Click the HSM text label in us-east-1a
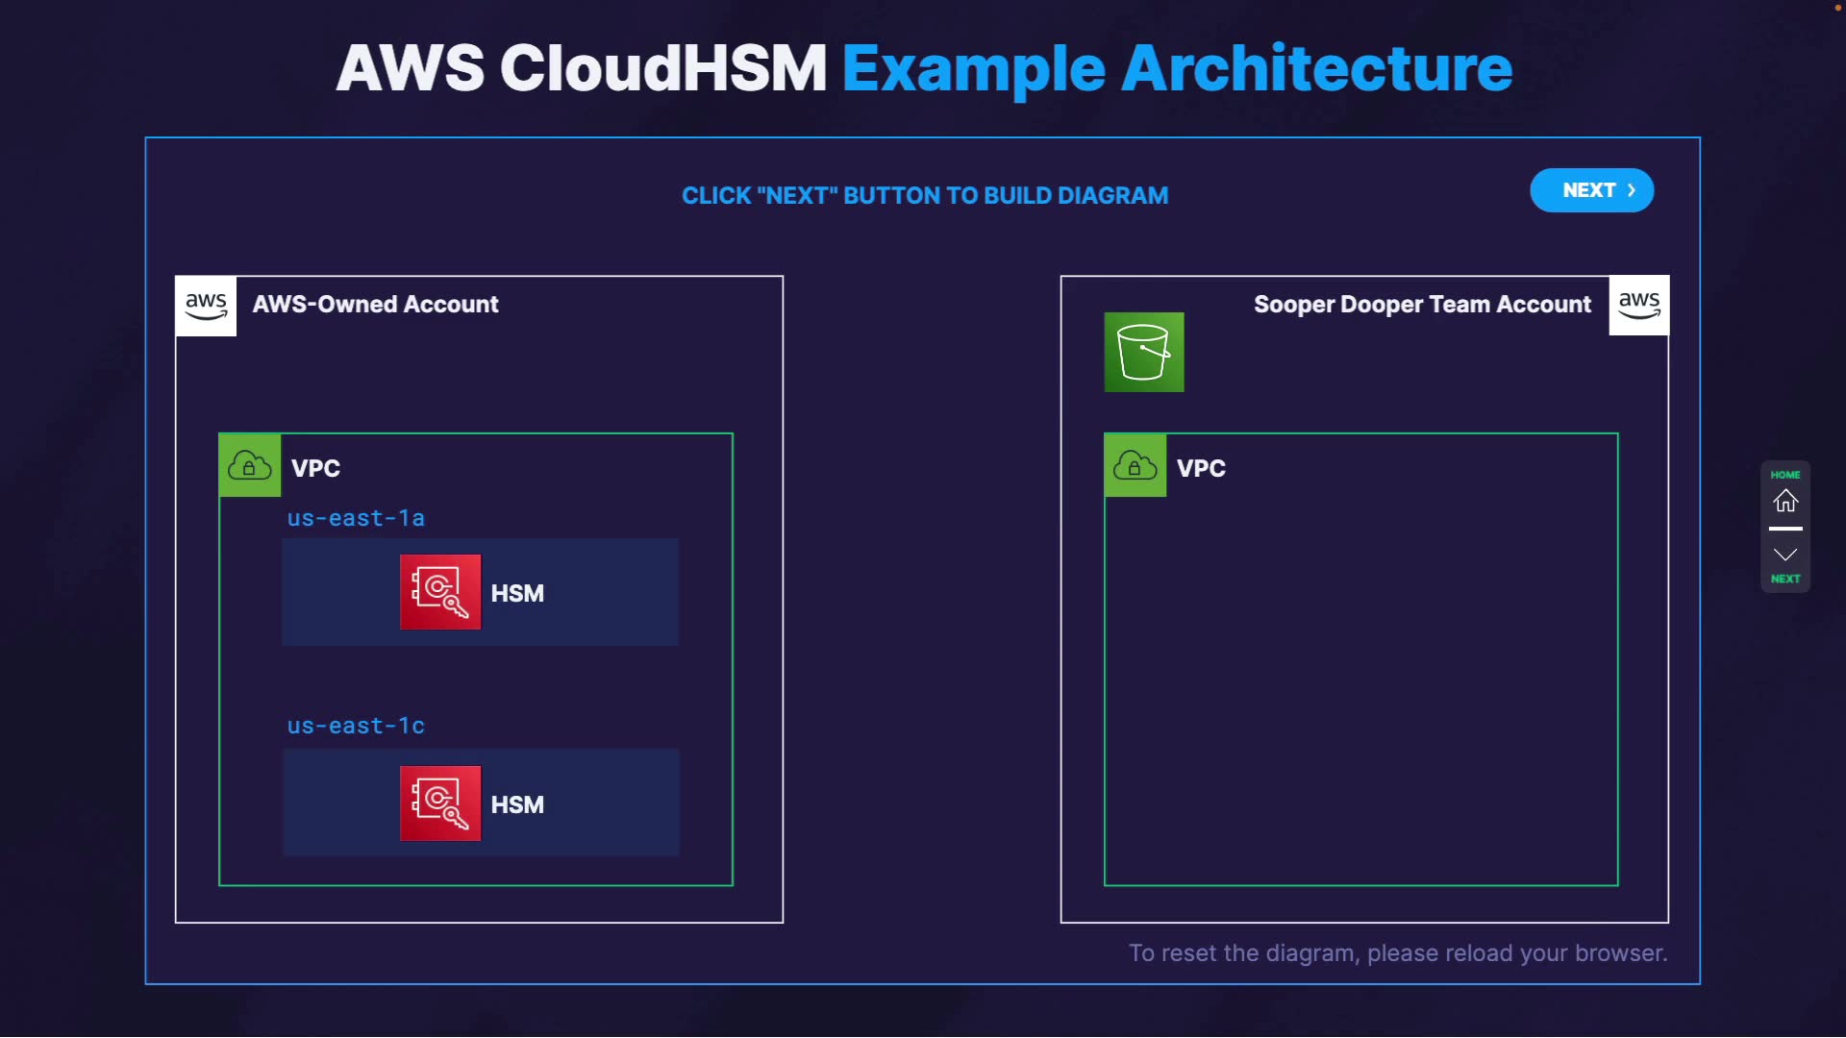The image size is (1846, 1038). click(517, 593)
